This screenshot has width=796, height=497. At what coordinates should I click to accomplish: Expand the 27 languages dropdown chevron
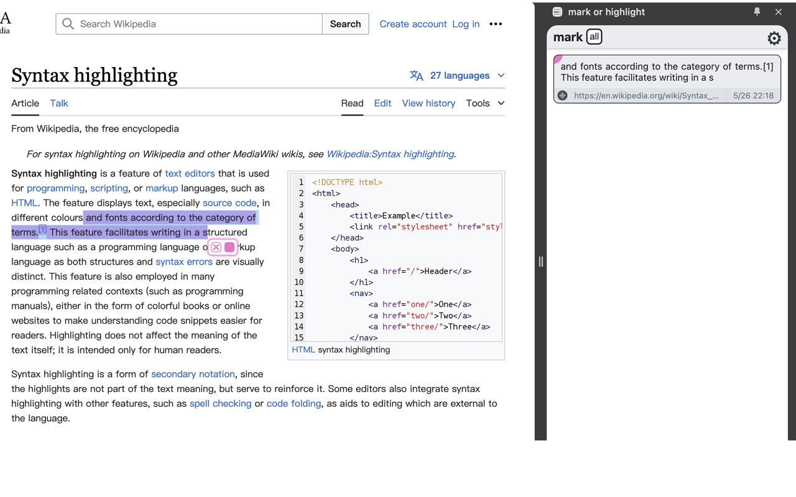[501, 76]
